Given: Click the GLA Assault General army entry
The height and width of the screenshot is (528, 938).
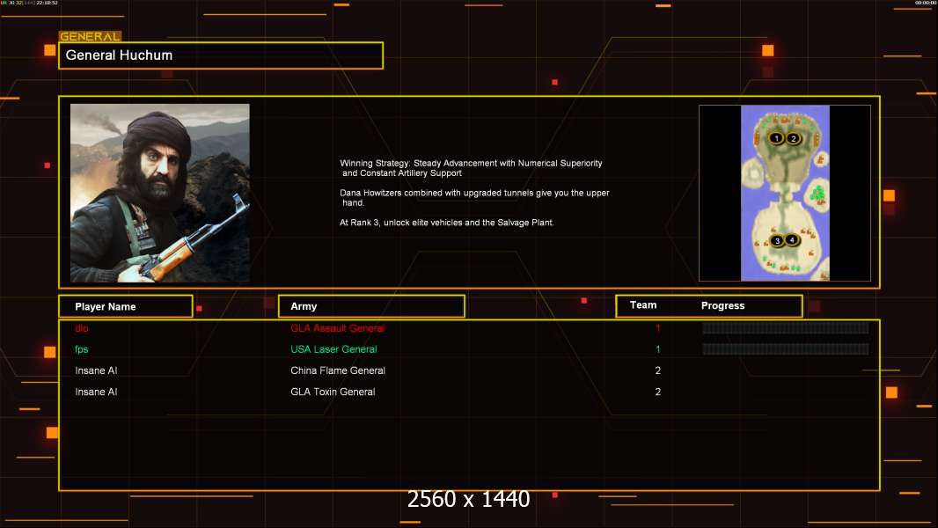Looking at the screenshot, I should click(x=337, y=328).
